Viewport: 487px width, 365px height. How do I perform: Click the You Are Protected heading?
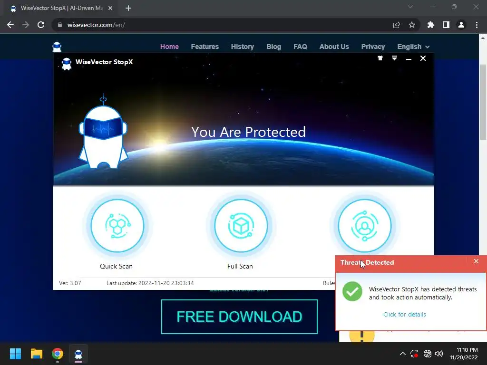[248, 132]
